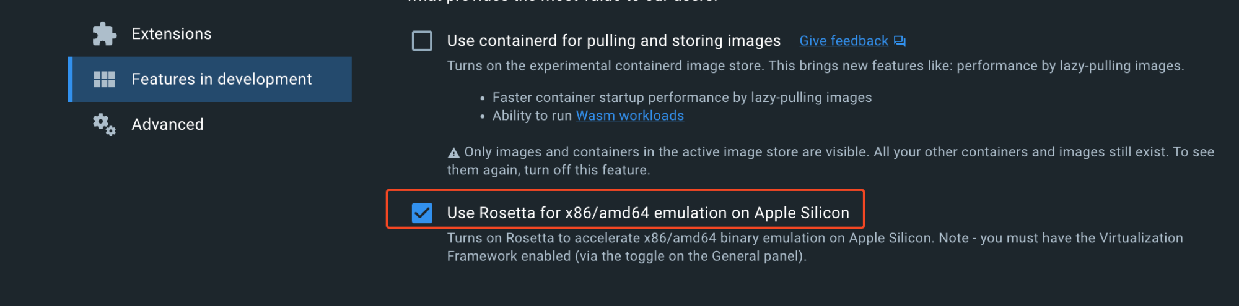Select Features in development in sidebar
Image resolution: width=1239 pixels, height=306 pixels.
coord(221,79)
